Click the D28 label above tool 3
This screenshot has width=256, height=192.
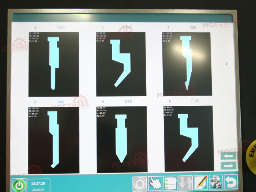(x=194, y=27)
